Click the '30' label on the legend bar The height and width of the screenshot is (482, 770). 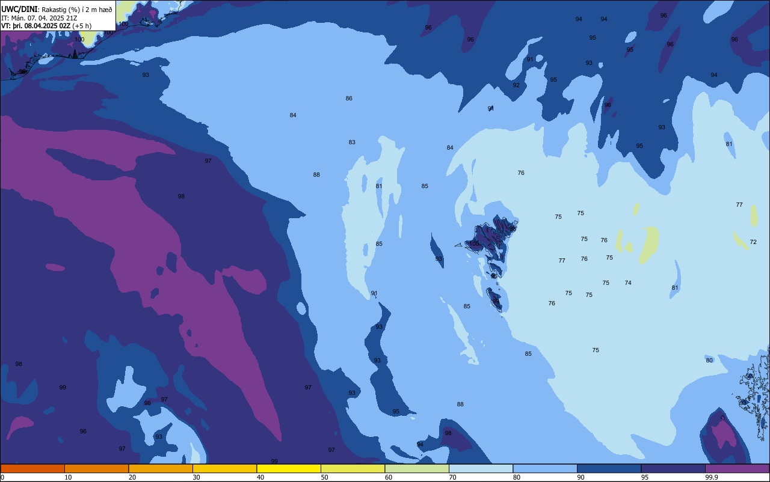pos(197,477)
